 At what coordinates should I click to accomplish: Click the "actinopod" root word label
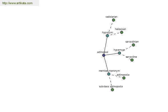(102, 52)
